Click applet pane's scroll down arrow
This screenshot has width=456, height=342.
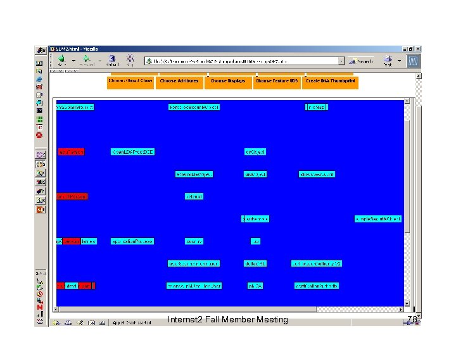click(x=407, y=303)
